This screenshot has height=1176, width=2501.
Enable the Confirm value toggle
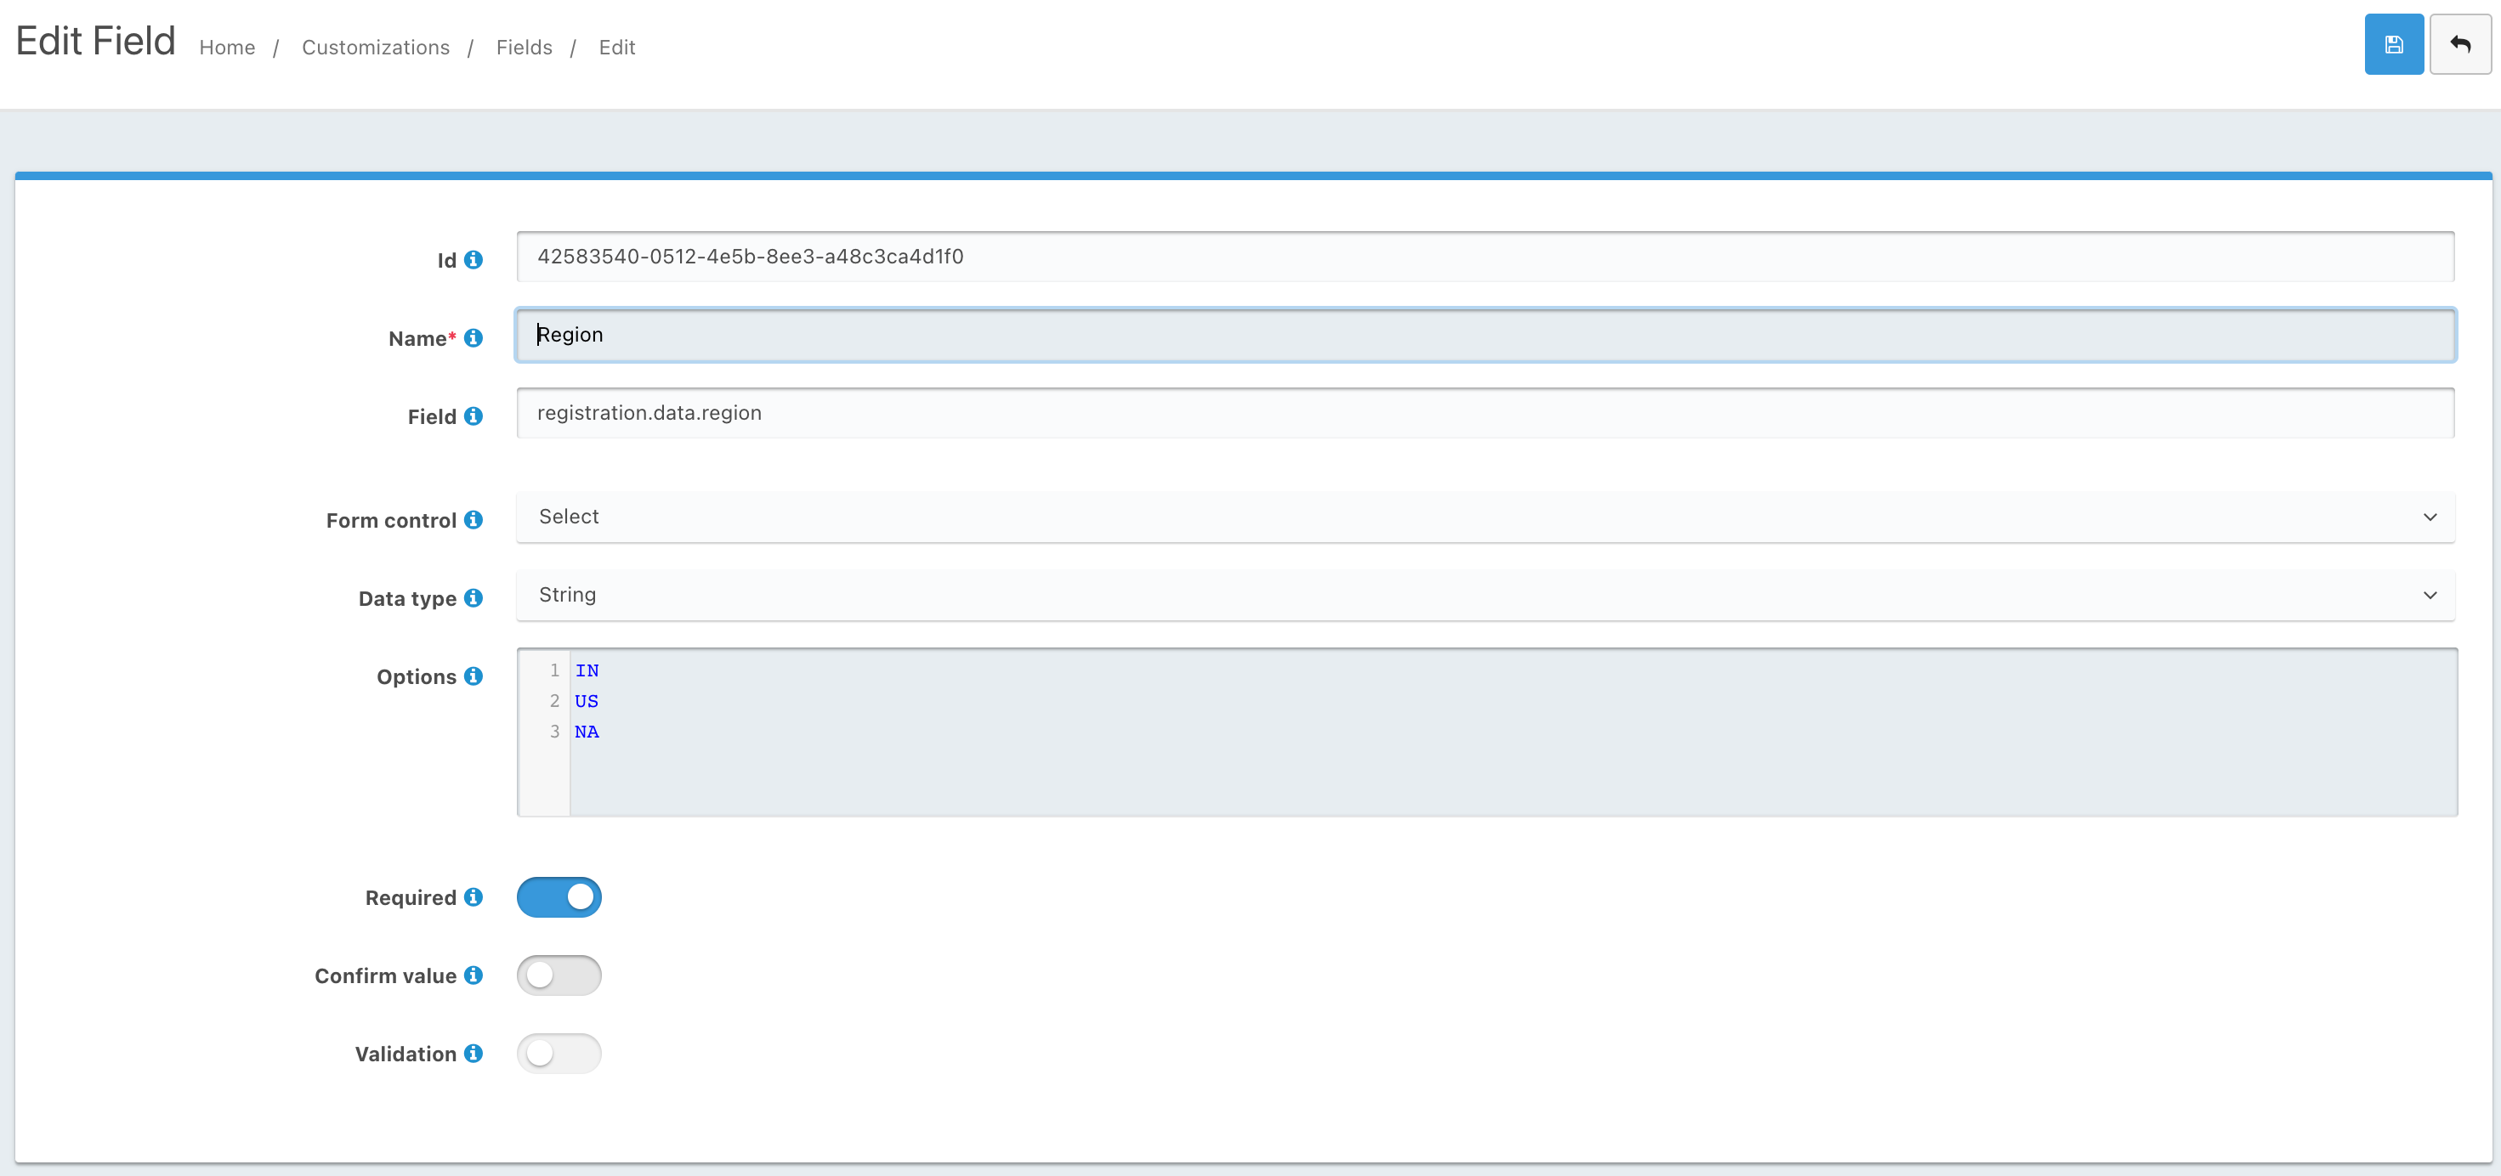(x=559, y=975)
